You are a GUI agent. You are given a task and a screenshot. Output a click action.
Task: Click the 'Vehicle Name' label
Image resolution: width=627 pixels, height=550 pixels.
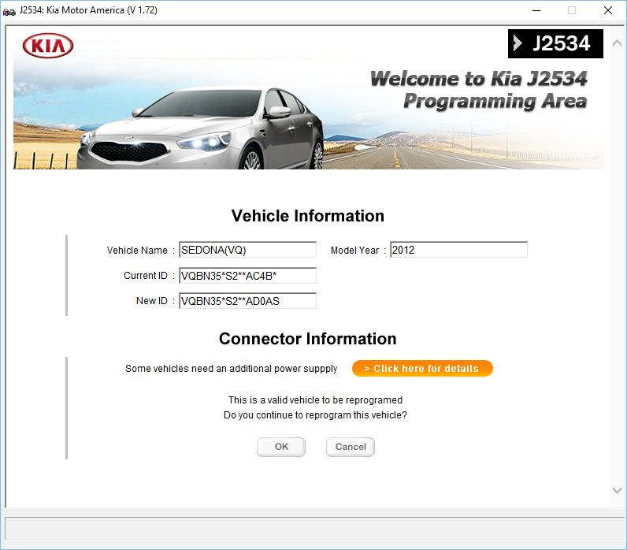pos(137,251)
